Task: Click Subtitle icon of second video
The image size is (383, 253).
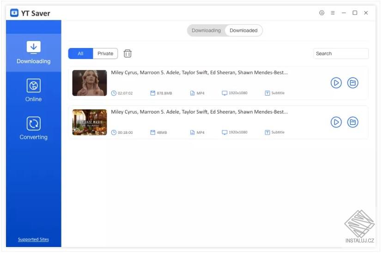Action: (267, 132)
